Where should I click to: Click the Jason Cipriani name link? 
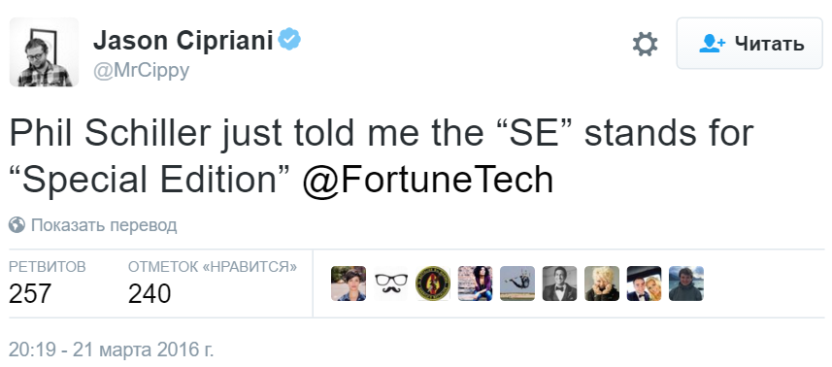[183, 41]
